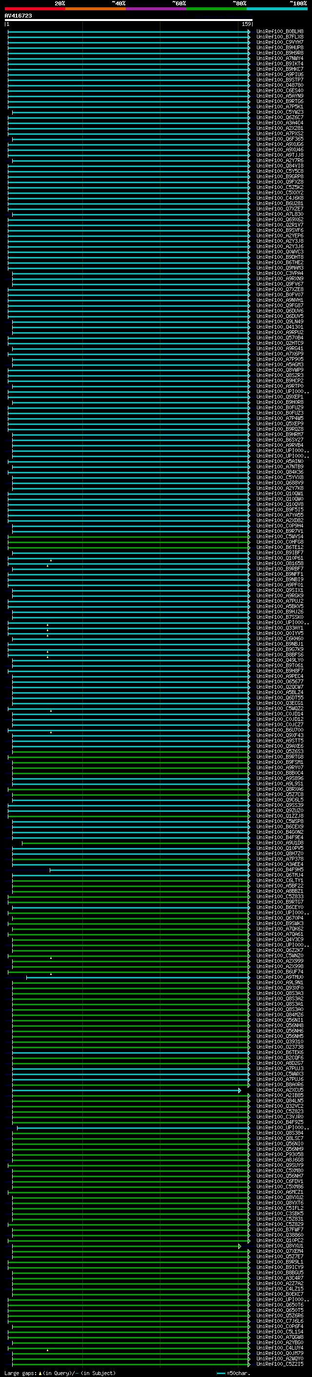Select the UniRef100_A2YBG0 label
312x1377 pixels.
[280, 1342]
